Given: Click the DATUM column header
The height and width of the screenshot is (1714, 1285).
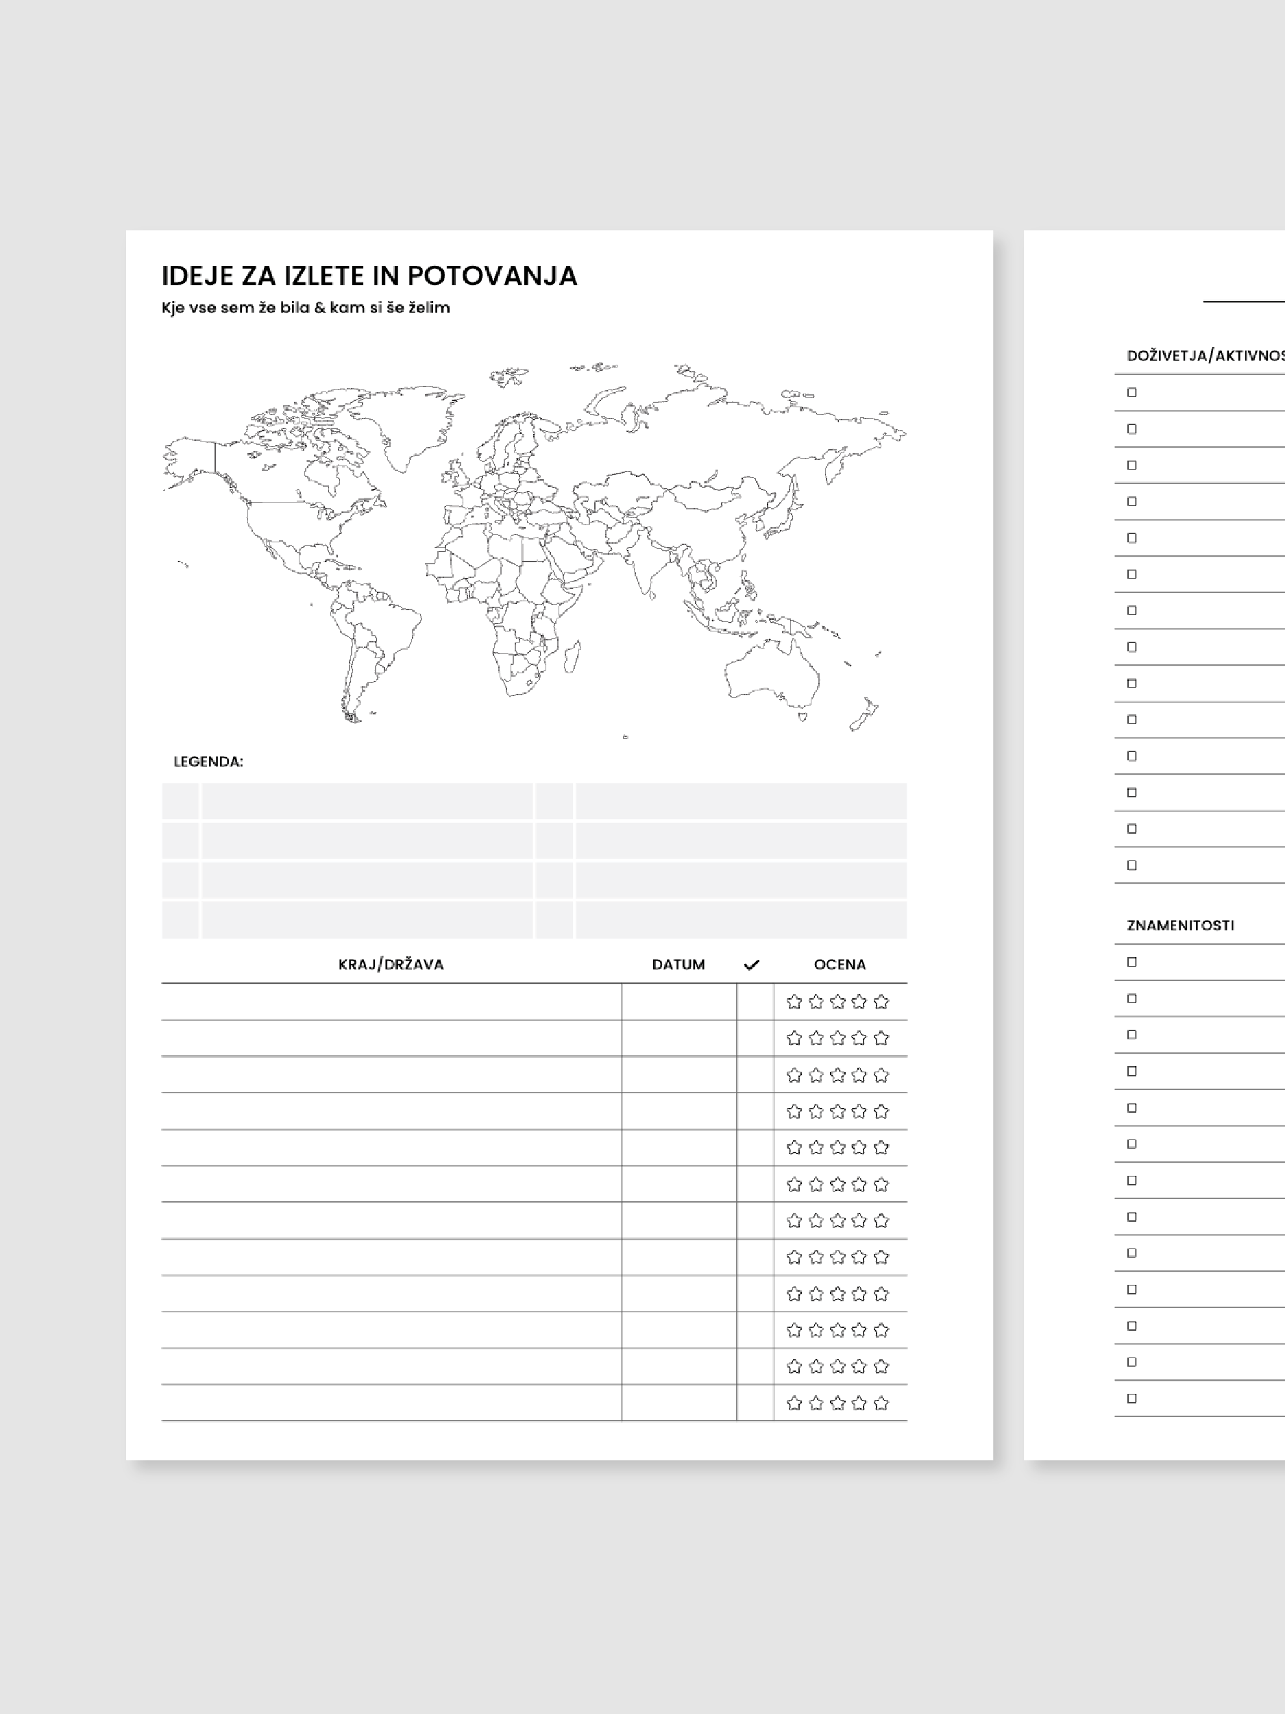Looking at the screenshot, I should point(678,965).
